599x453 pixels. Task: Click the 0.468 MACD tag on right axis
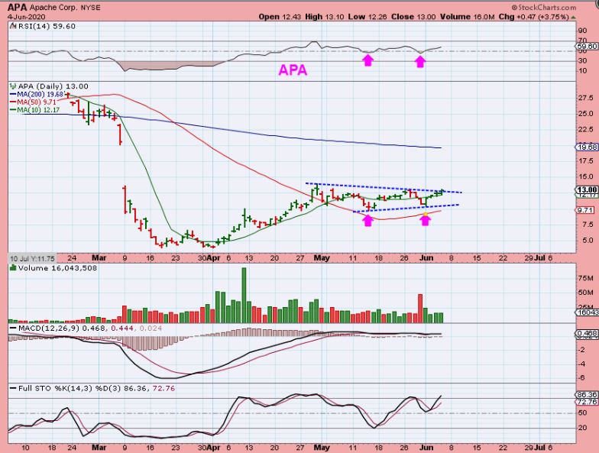pyautogui.click(x=587, y=333)
